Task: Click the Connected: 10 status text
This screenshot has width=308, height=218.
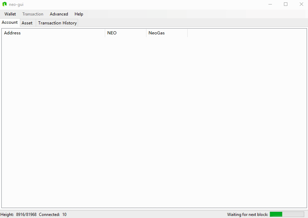Action: coord(53,215)
